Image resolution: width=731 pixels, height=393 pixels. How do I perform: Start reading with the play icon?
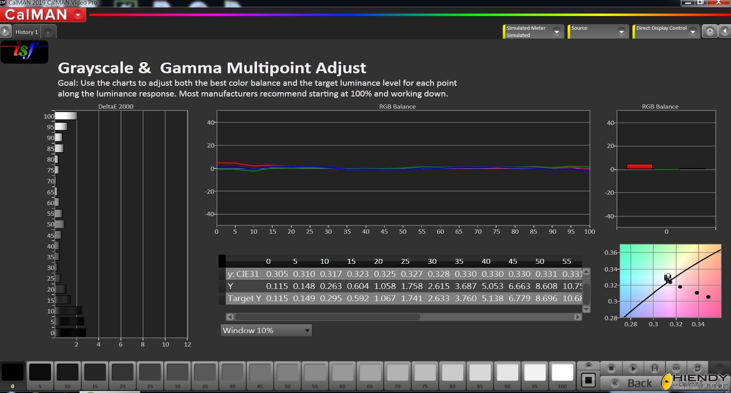point(633,368)
